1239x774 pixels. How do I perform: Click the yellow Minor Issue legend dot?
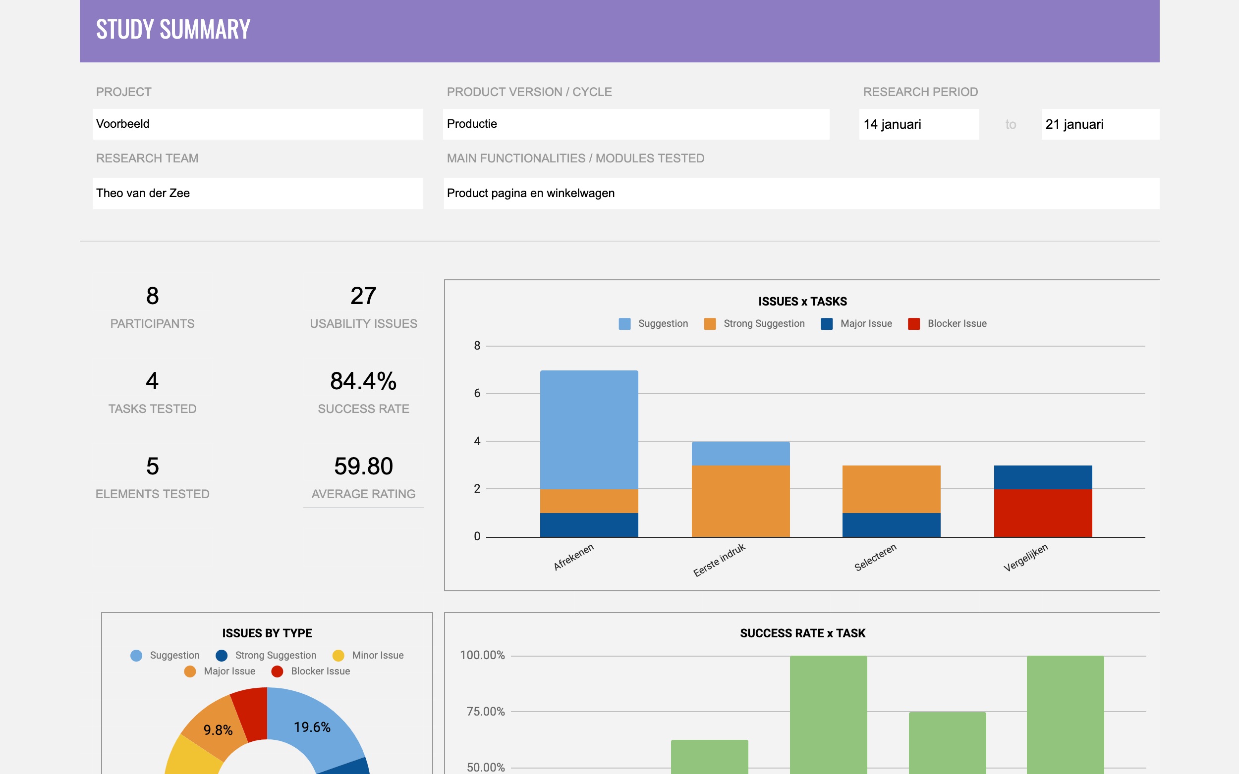coord(338,655)
